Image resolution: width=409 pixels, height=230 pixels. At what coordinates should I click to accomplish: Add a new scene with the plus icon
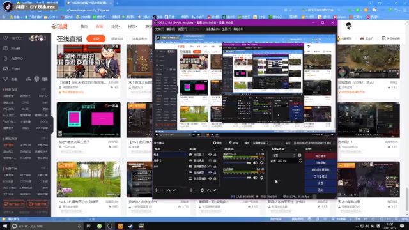coord(156,190)
